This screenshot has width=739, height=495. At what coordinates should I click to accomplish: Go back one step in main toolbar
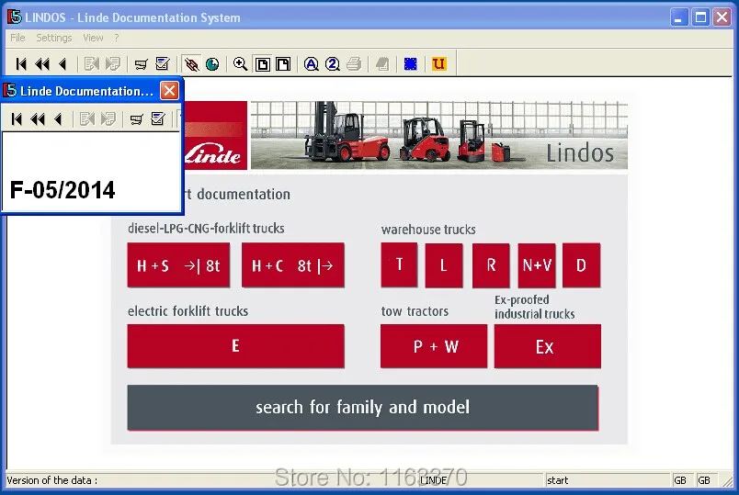(x=63, y=63)
